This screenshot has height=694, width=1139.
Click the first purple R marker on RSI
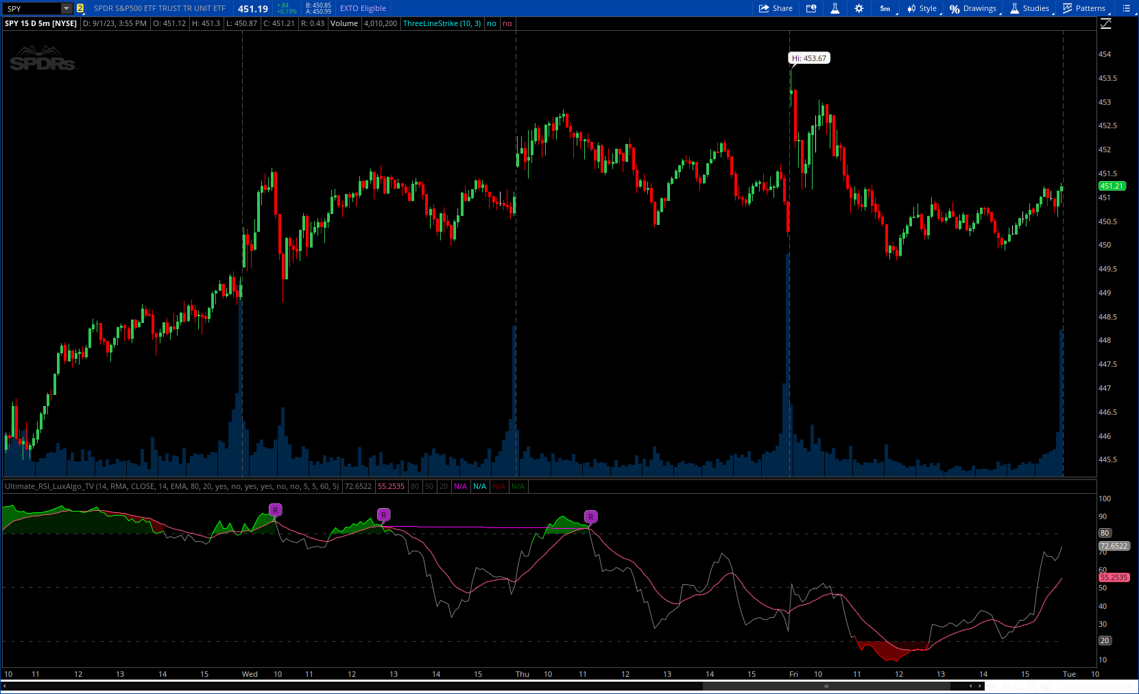pos(275,510)
